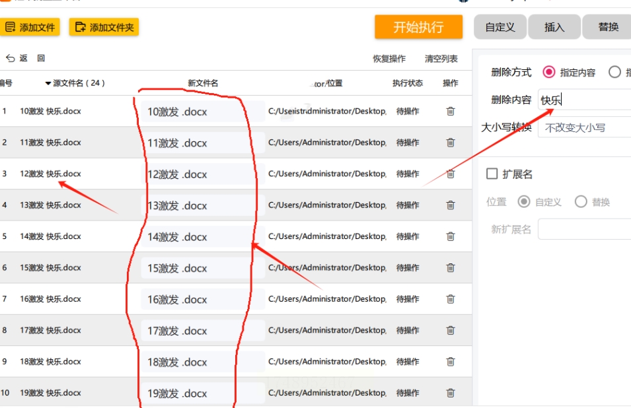This screenshot has width=631, height=408.
Task: Edit new file name 19激发 .docx
Action: point(203,393)
